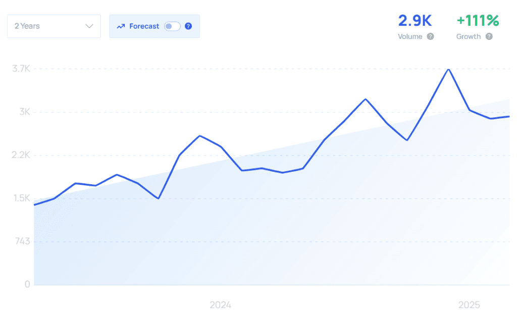517x310 pixels.
Task: Click the Volume label text
Action: coord(410,36)
